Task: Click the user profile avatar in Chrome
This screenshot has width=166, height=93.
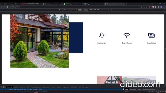Action: coord(161,7)
